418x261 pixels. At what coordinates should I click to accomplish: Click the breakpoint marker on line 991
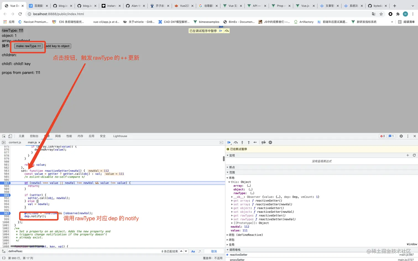pyautogui.click(x=5, y=195)
